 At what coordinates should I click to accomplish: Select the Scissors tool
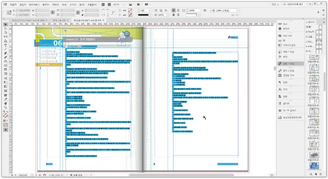point(6,78)
